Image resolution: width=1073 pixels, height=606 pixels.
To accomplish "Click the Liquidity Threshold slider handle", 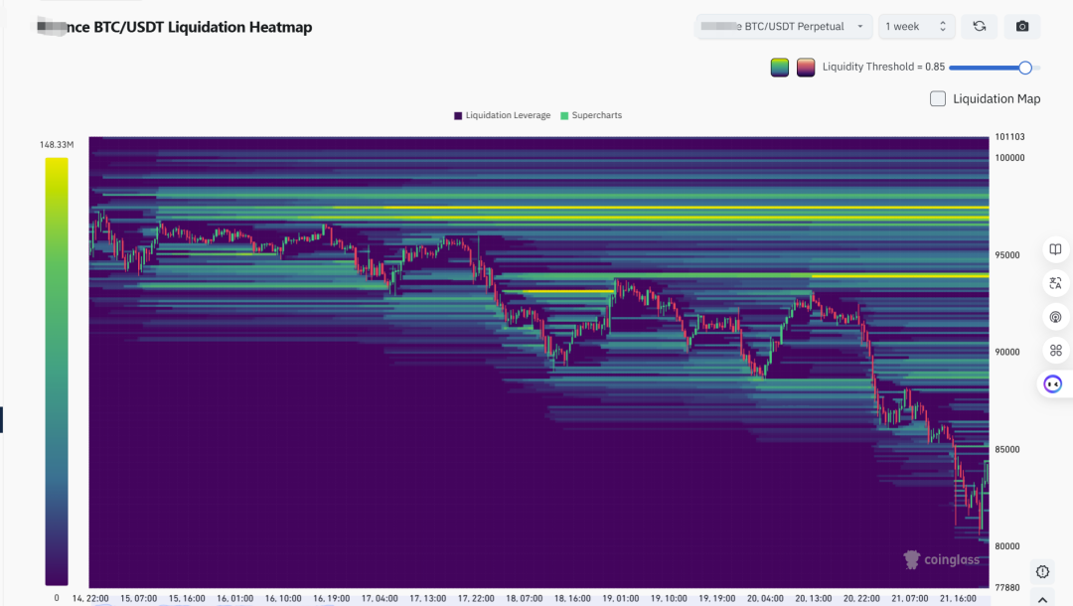I will tap(1025, 68).
